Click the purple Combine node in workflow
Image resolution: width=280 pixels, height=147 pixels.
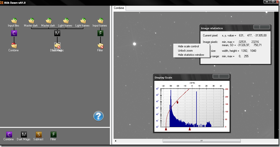click(x=14, y=33)
